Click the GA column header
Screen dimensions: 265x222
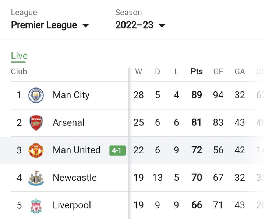pos(240,72)
